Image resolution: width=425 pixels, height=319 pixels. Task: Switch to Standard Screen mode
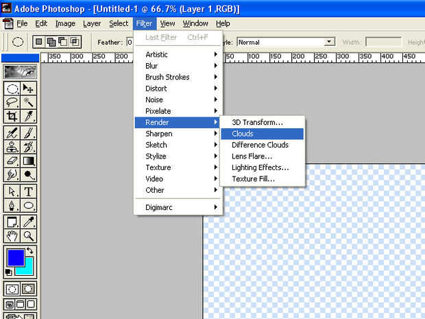(x=10, y=305)
